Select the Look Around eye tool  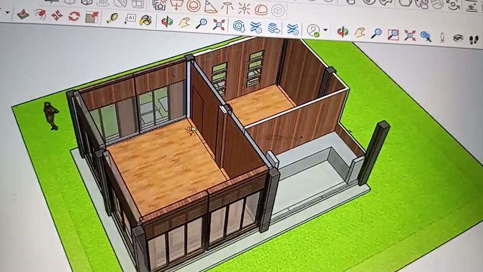coord(458,38)
